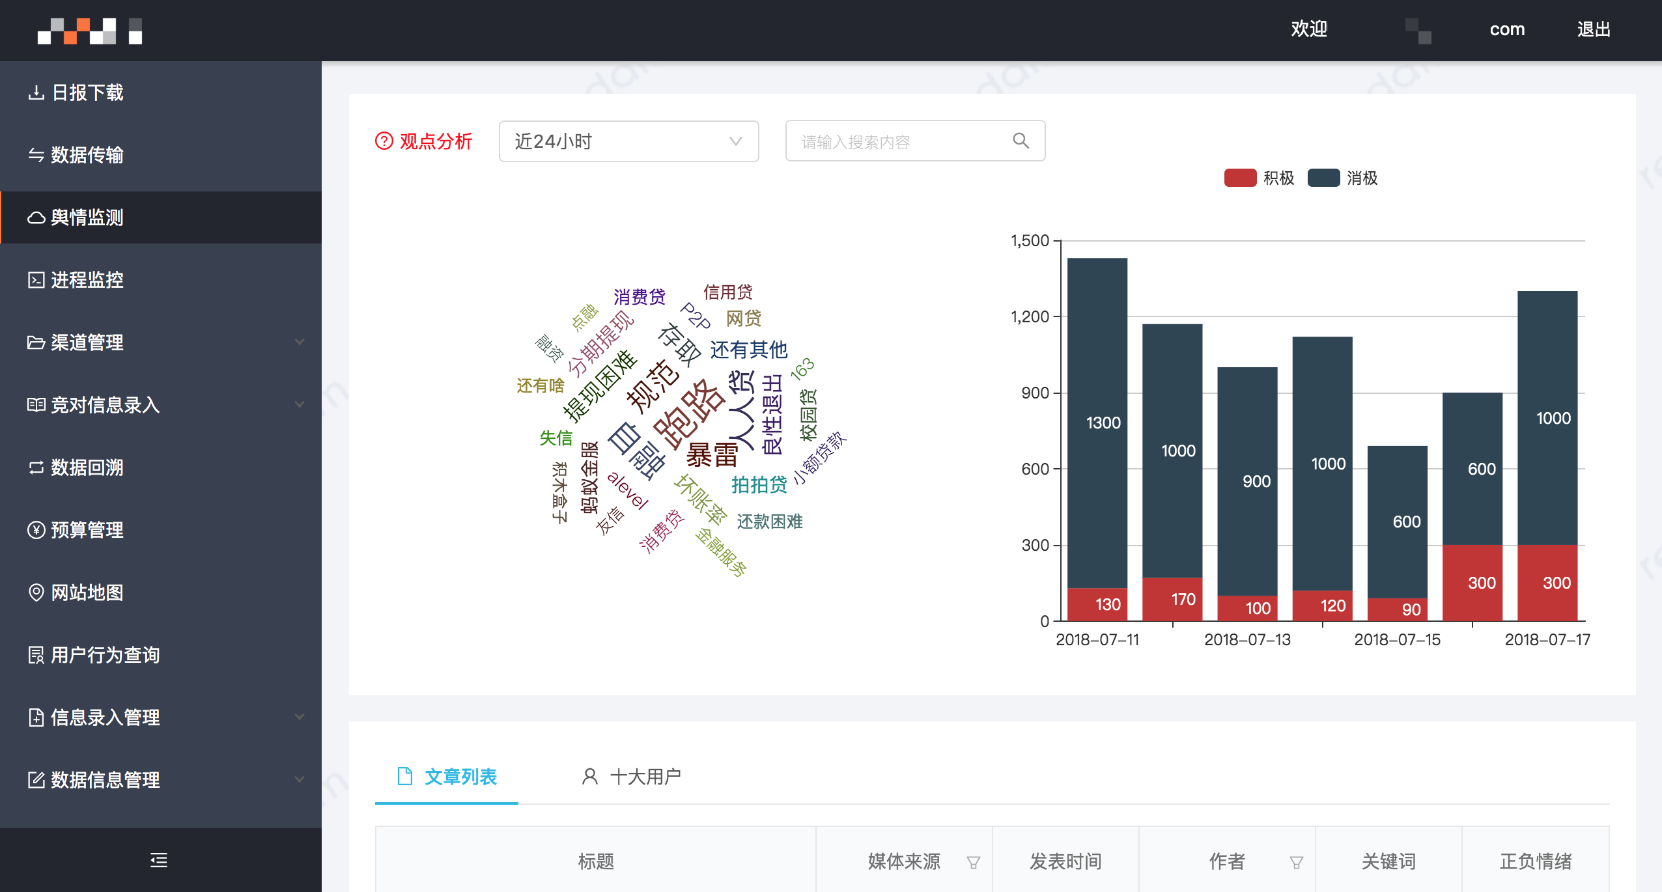The width and height of the screenshot is (1662, 892).
Task: Click the file-add icon beside 信息录入管理
Action: tap(36, 718)
